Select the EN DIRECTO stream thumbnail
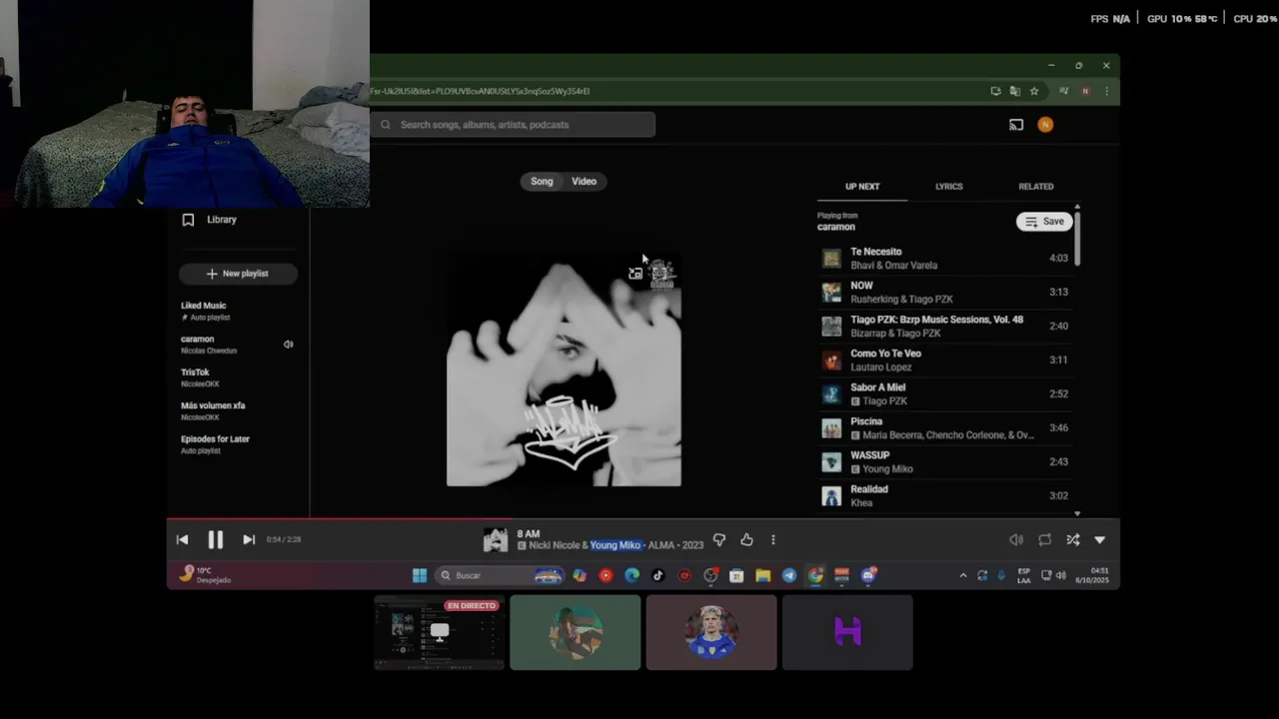This screenshot has height=719, width=1279. tap(440, 632)
